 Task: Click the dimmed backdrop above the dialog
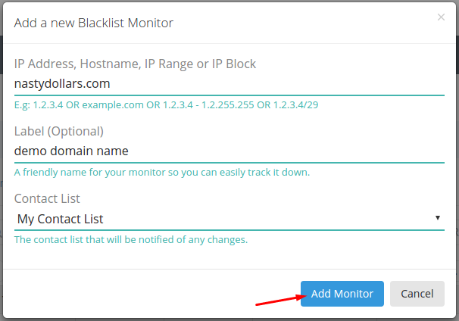(x=229, y=1)
